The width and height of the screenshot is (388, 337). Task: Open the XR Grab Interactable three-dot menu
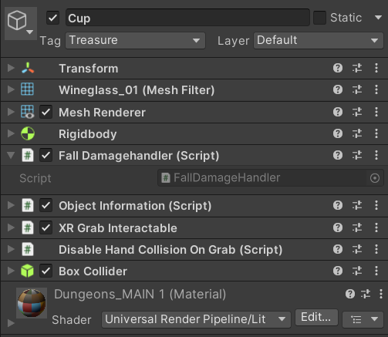point(376,227)
